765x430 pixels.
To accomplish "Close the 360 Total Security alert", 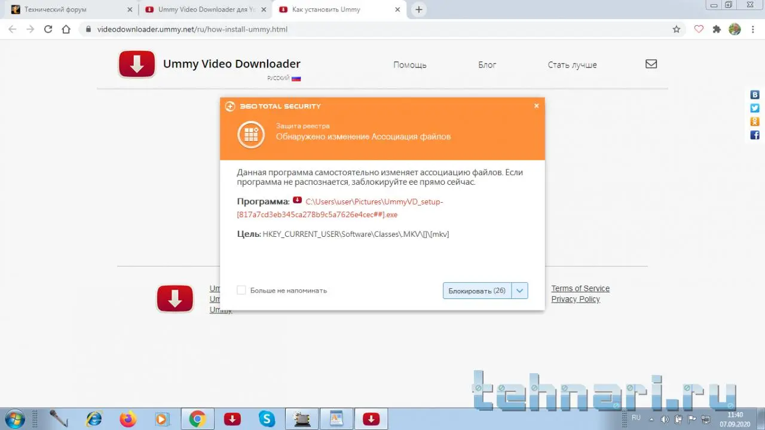I will pyautogui.click(x=536, y=106).
